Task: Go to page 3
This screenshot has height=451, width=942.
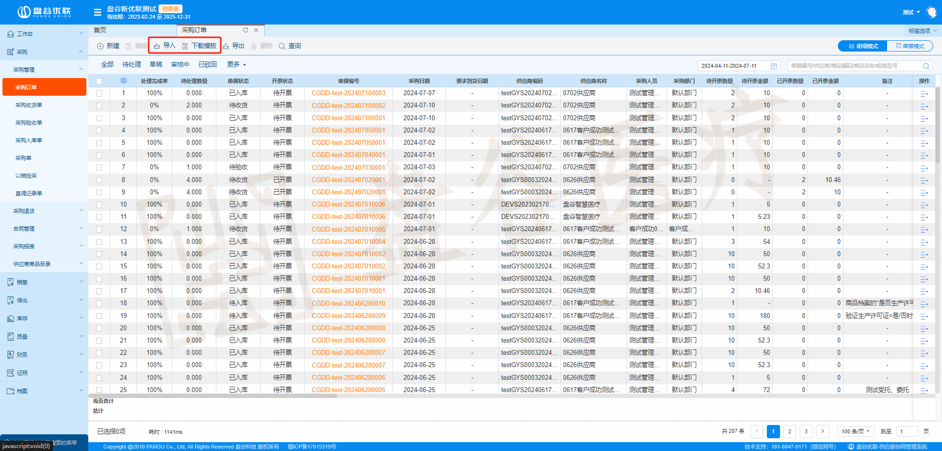Action: click(806, 431)
